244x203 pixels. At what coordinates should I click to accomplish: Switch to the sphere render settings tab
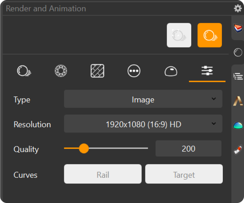[x=24, y=71]
